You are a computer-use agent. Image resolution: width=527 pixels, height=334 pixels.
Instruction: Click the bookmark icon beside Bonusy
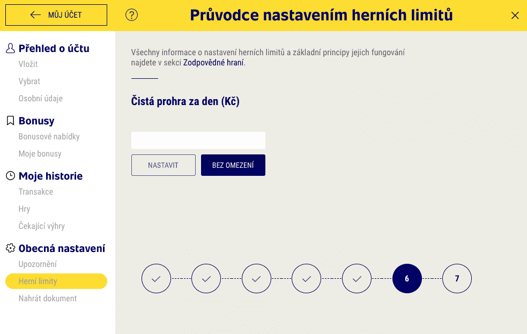point(10,120)
